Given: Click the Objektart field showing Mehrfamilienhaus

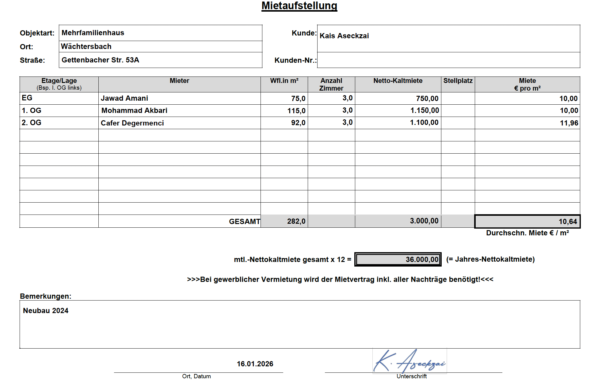Looking at the screenshot, I should pos(161,33).
